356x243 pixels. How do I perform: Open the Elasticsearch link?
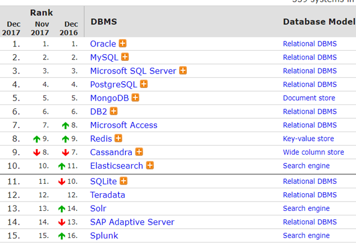[x=117, y=166]
